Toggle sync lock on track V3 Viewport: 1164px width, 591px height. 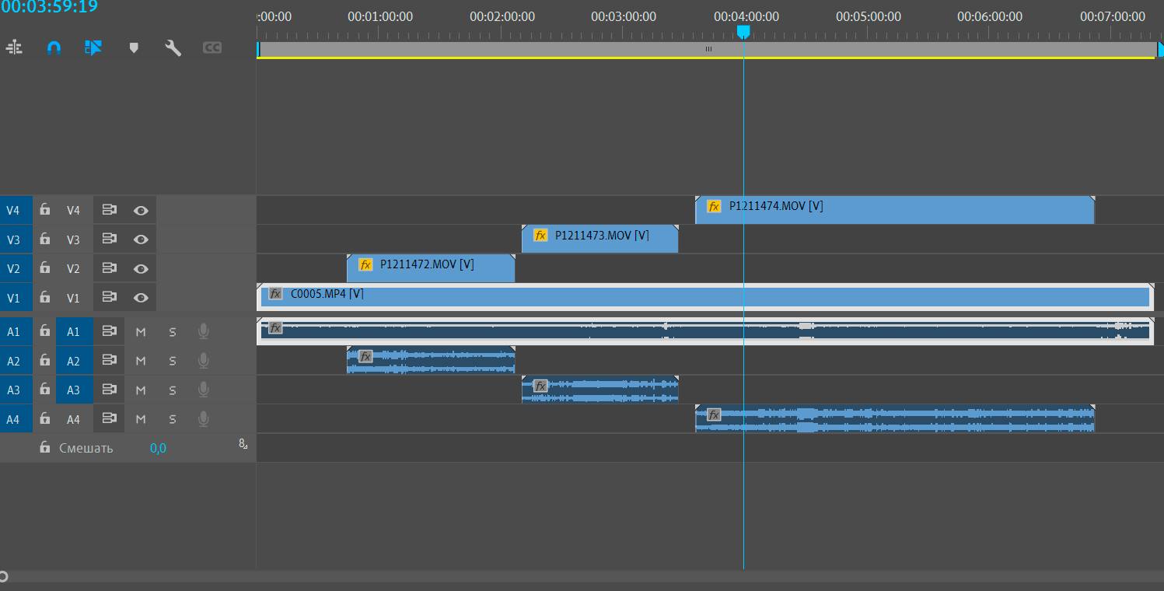click(109, 239)
